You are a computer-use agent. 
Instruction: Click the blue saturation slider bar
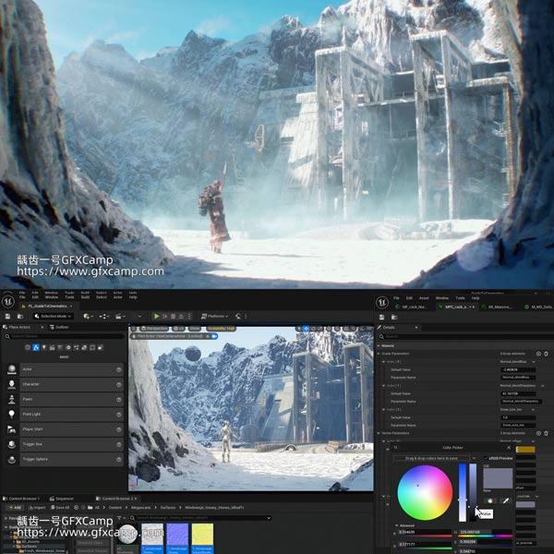tap(463, 492)
